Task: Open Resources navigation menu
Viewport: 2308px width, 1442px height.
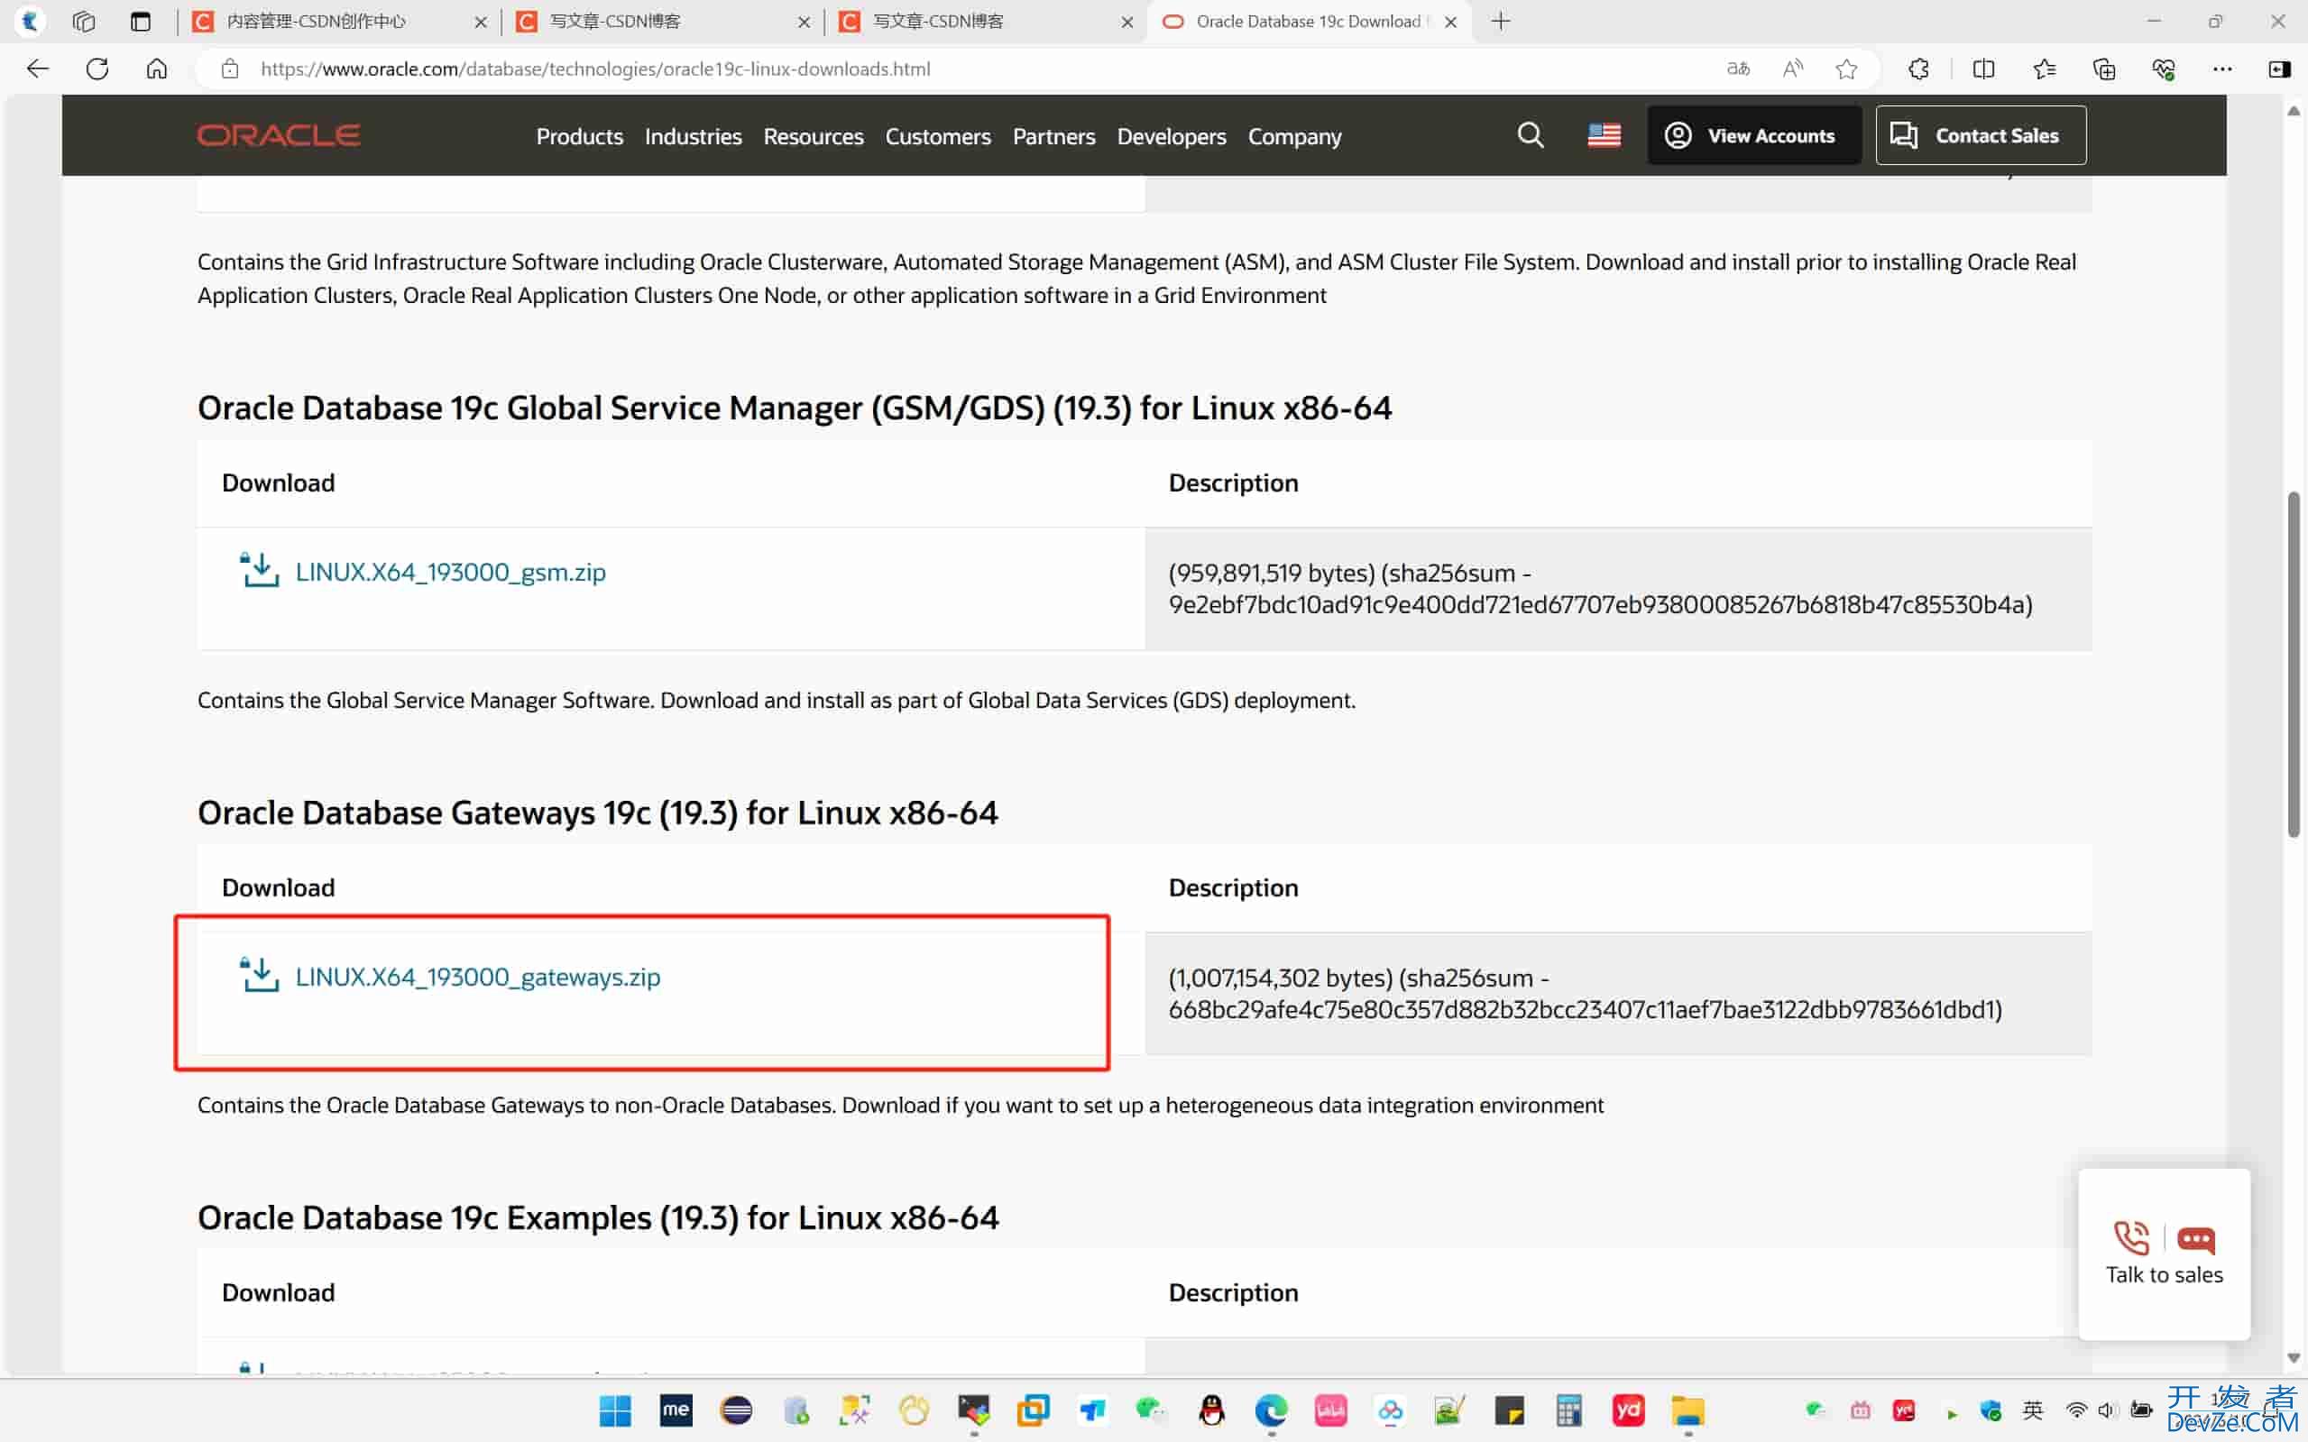Action: (x=814, y=136)
